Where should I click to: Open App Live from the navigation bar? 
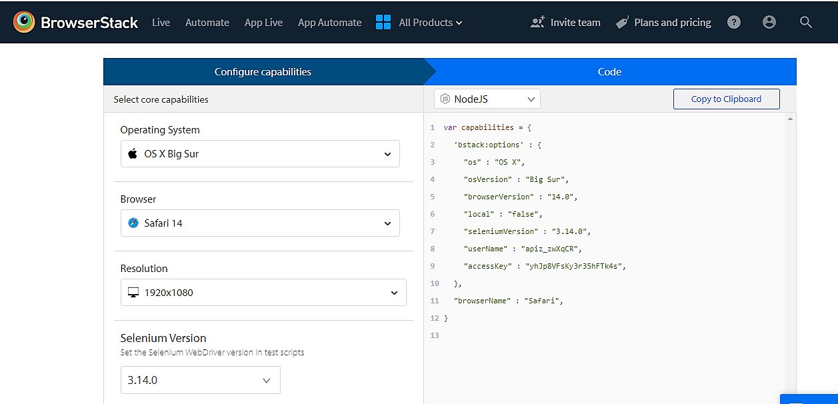[263, 21]
